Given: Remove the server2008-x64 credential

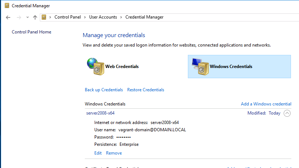Looking at the screenshot, I should (114, 153).
